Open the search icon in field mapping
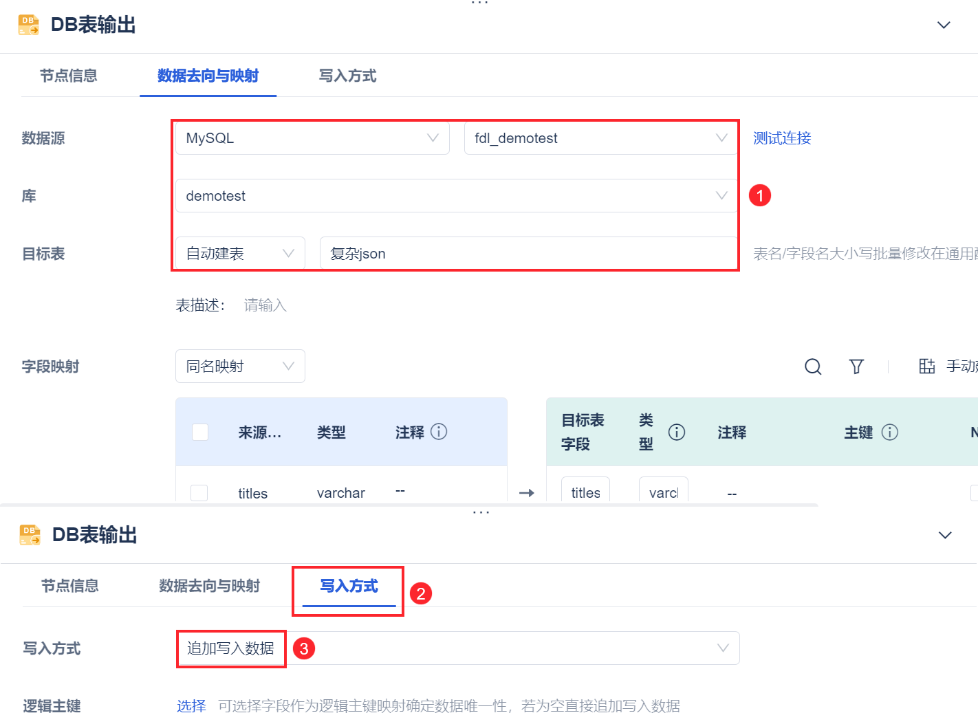The width and height of the screenshot is (978, 724). 813,366
